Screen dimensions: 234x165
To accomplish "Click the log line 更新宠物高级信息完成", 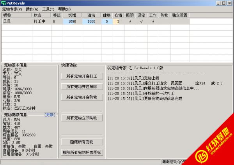I will point(145,98).
